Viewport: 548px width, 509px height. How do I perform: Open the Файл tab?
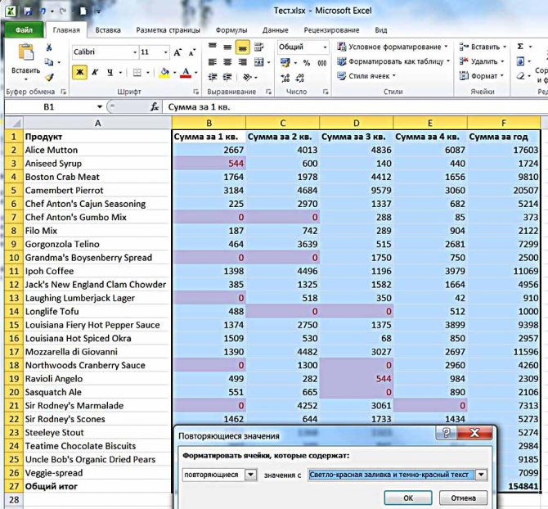[x=24, y=30]
